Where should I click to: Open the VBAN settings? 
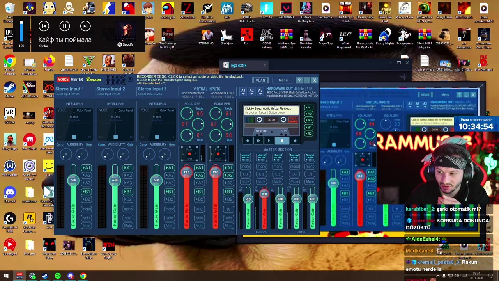[260, 80]
